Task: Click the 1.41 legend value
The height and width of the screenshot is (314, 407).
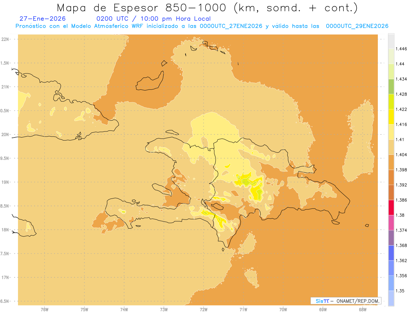Action: (x=401, y=139)
